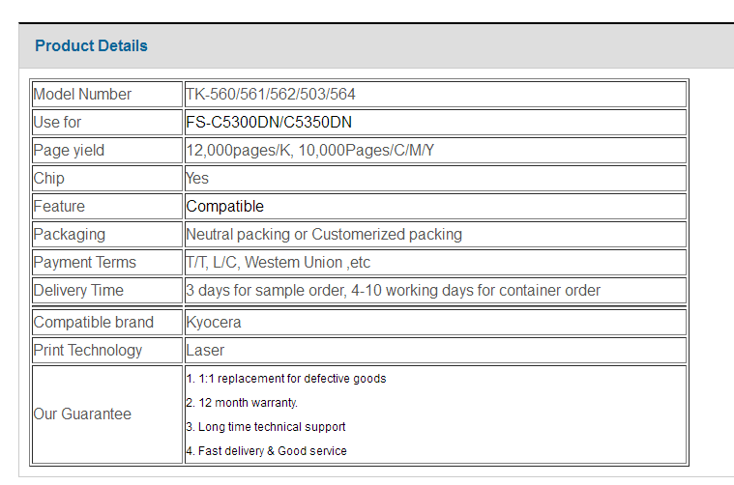This screenshot has width=734, height=485.
Task: Select the Model Number label cell
Action: [x=107, y=94]
